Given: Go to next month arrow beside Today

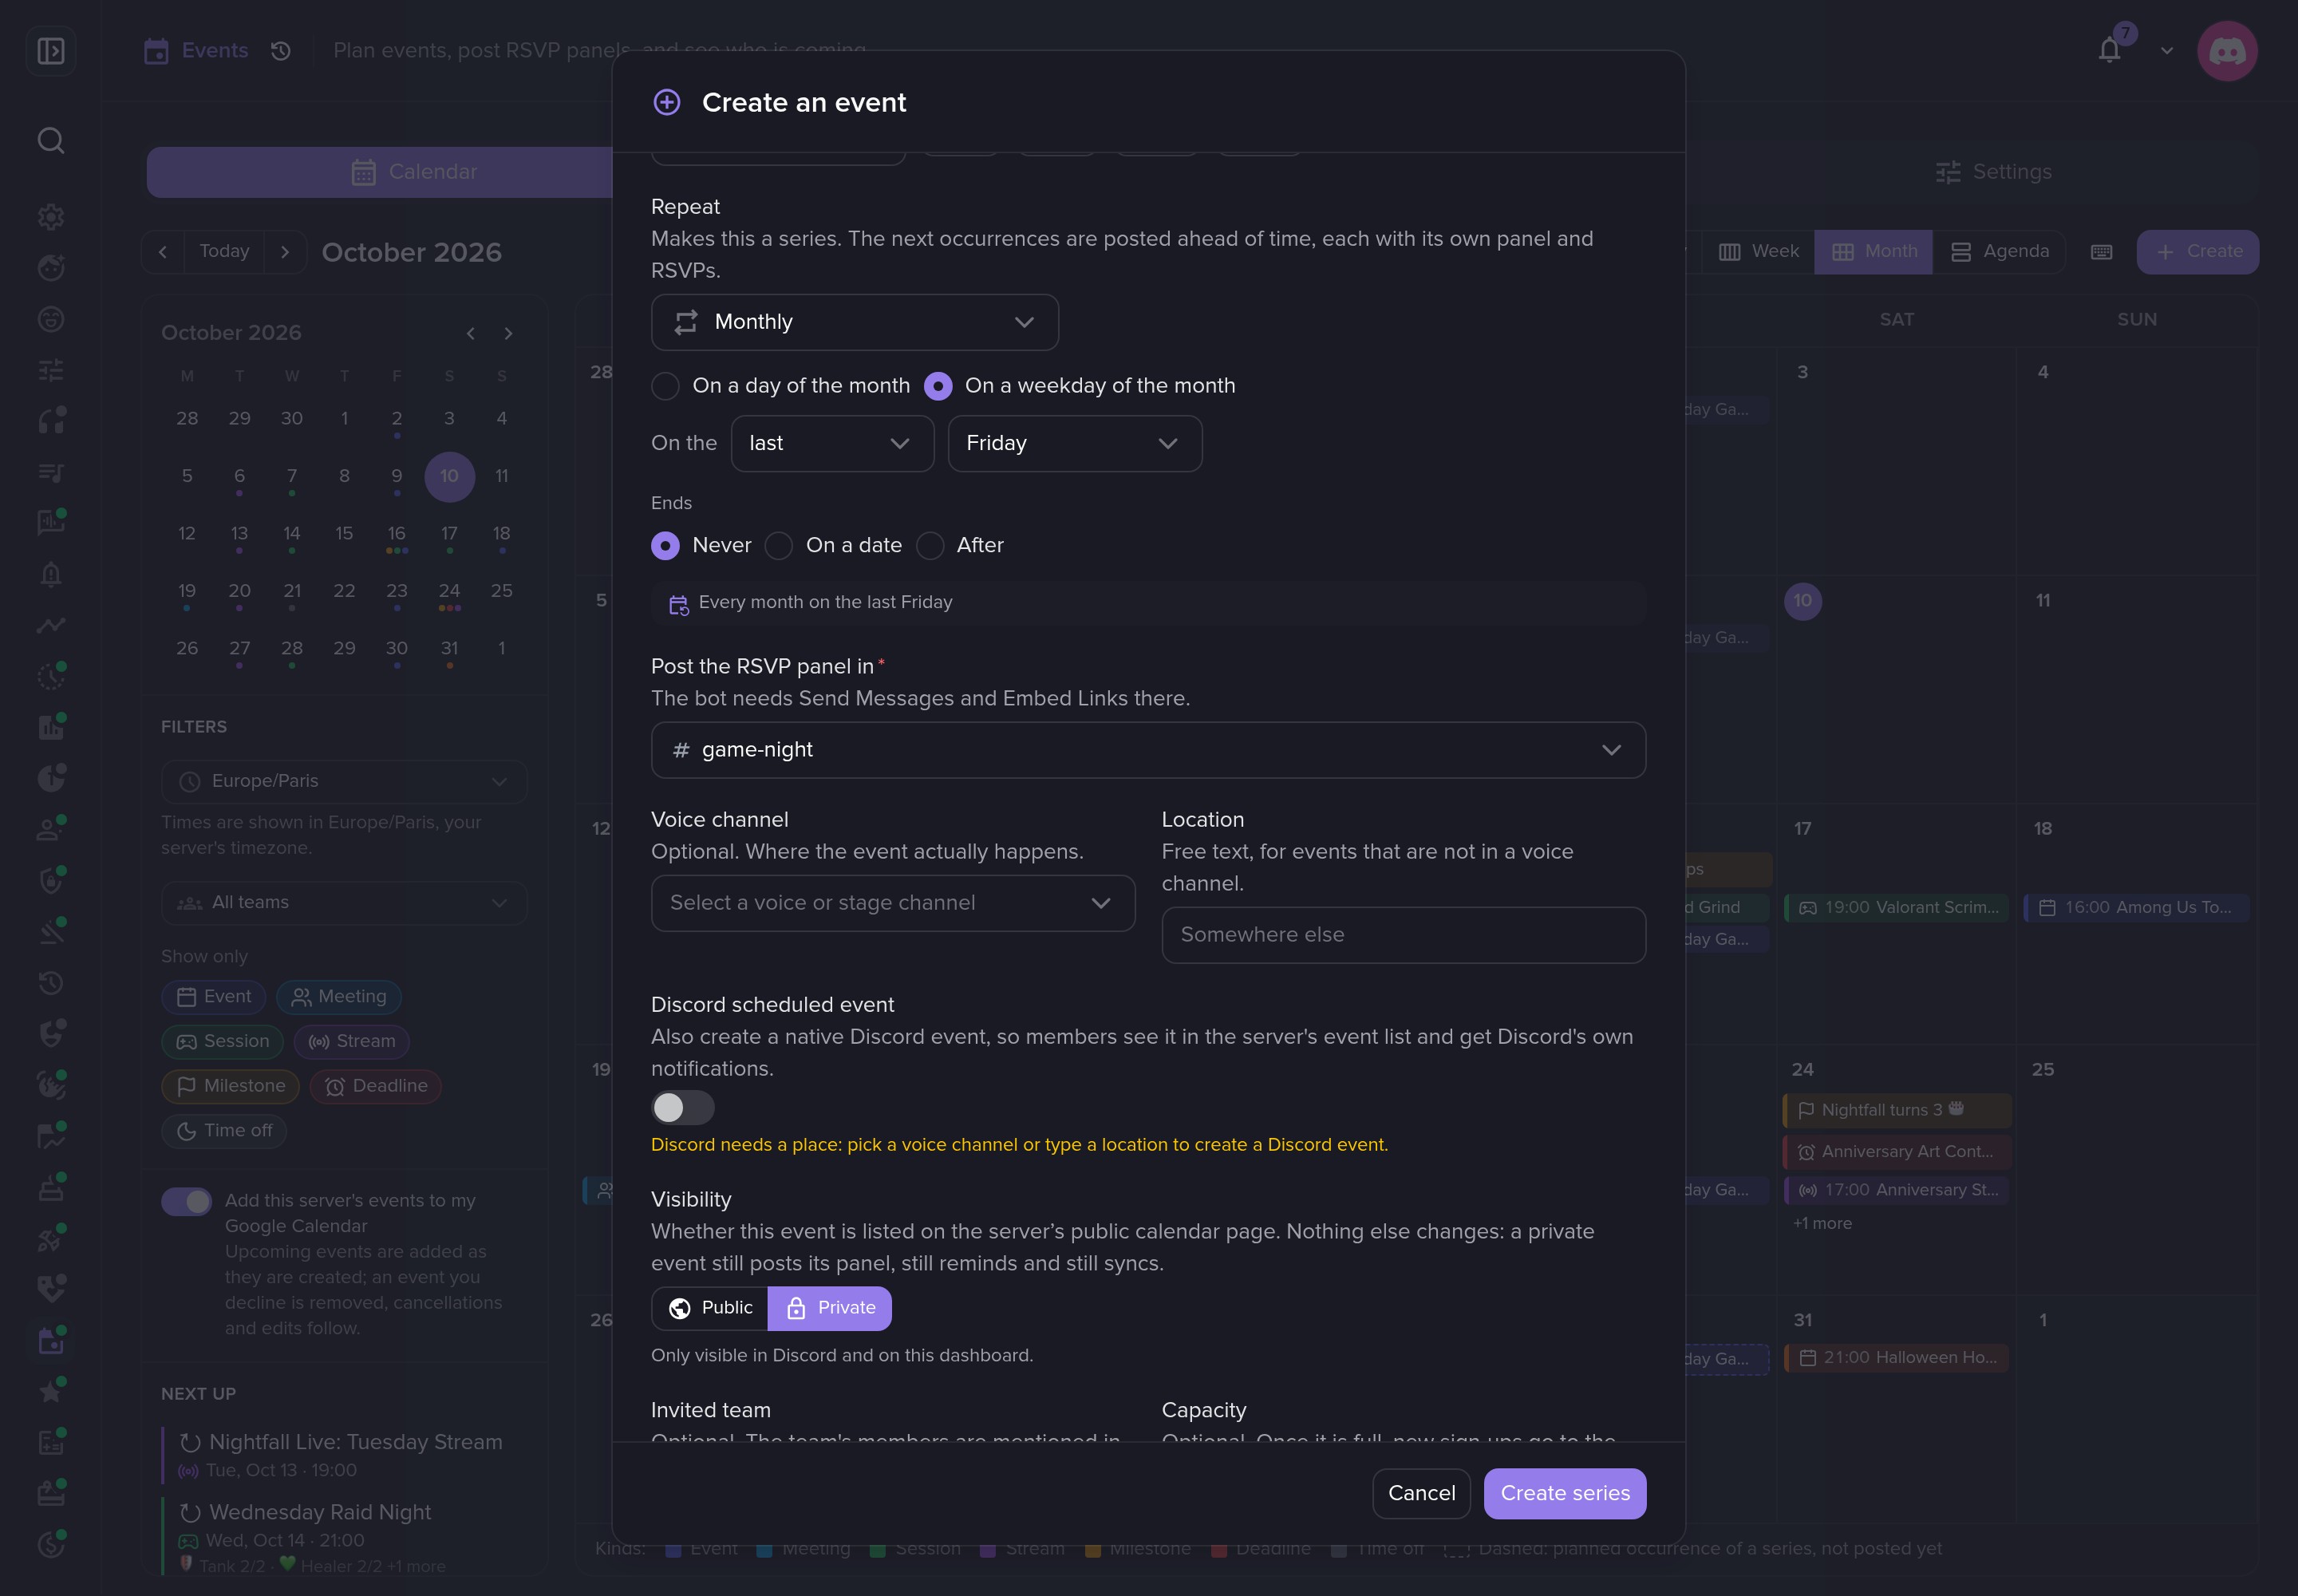Looking at the screenshot, I should click(x=285, y=252).
